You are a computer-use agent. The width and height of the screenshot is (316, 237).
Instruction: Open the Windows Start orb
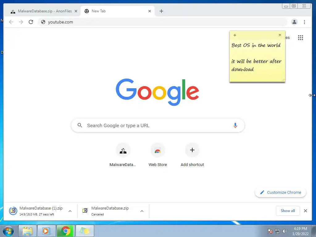[9, 231]
